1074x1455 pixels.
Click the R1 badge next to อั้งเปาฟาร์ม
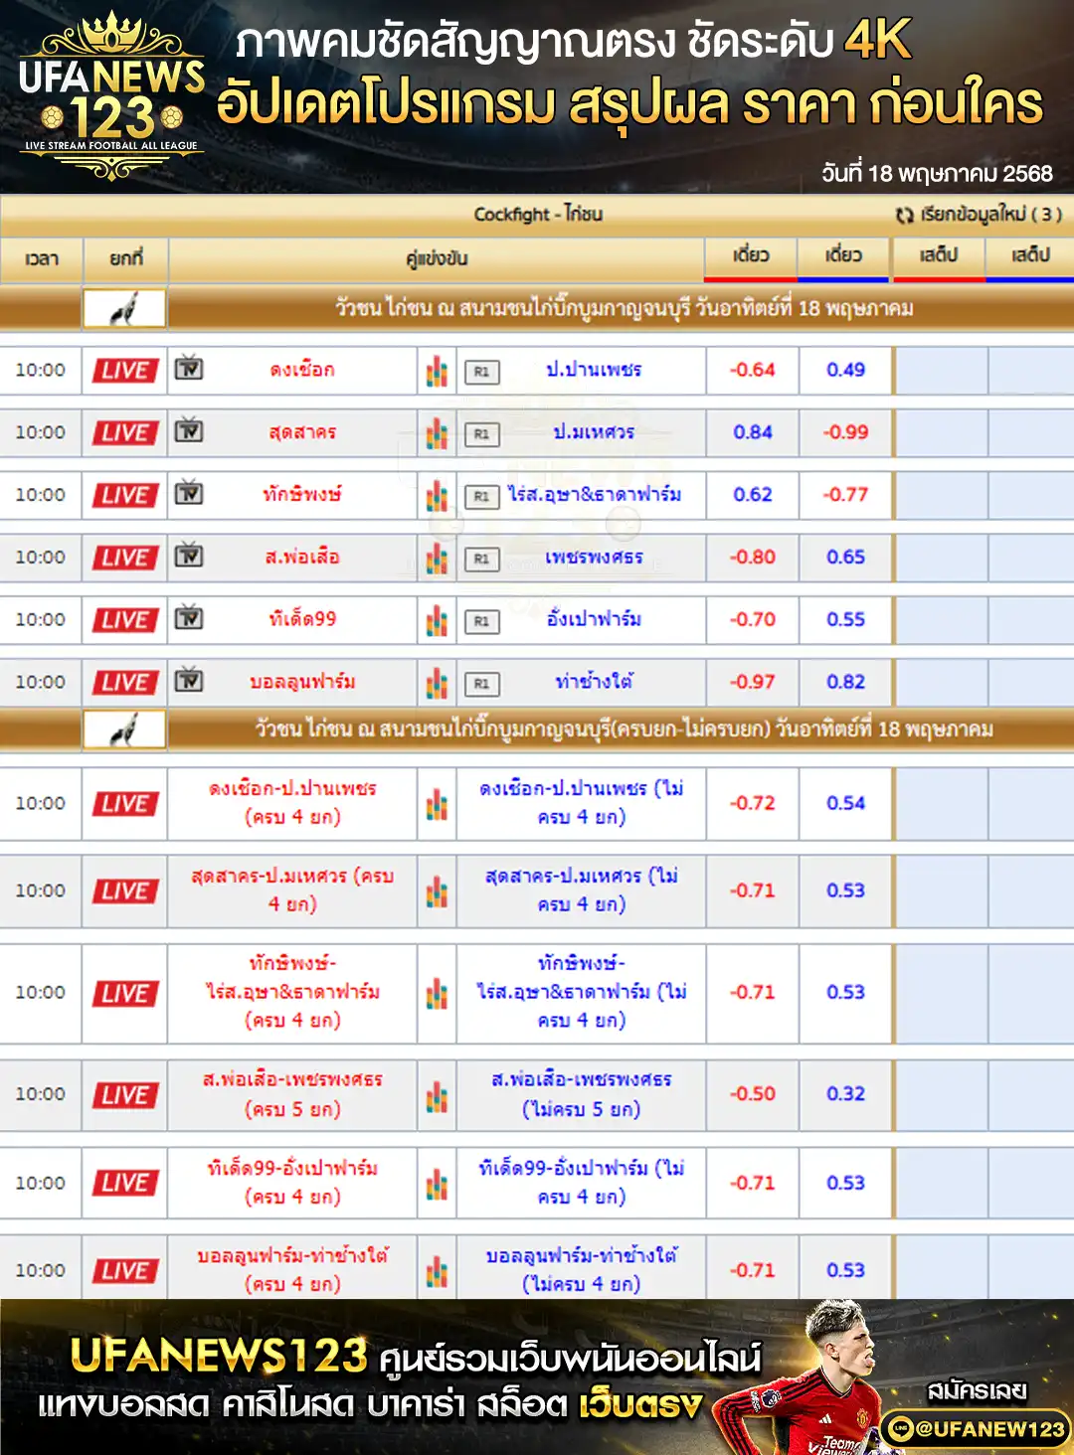point(481,622)
